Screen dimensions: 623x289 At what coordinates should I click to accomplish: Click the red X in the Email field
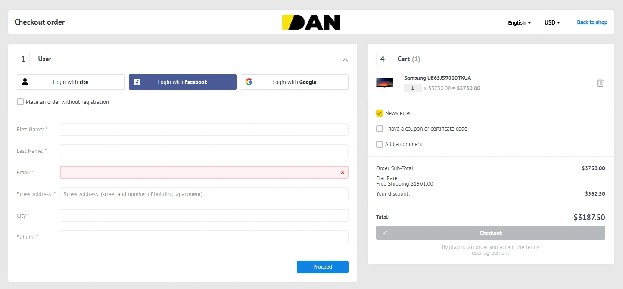343,172
